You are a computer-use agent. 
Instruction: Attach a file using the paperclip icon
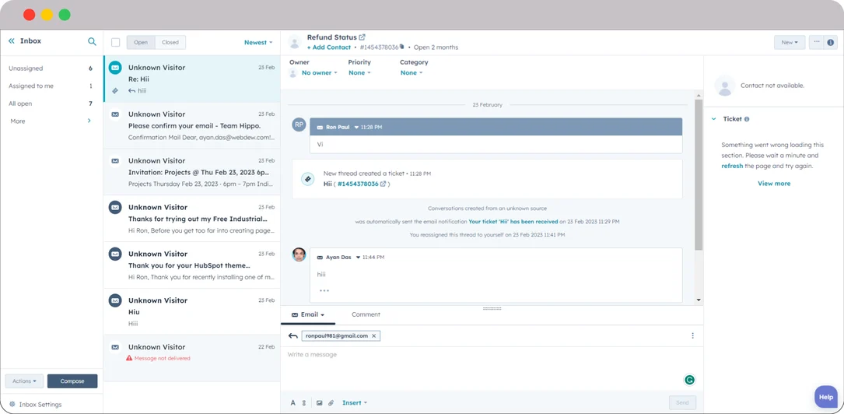click(331, 402)
